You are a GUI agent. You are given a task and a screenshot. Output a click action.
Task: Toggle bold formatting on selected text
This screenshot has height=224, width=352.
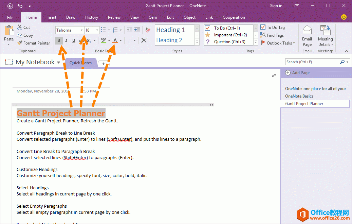click(x=59, y=40)
